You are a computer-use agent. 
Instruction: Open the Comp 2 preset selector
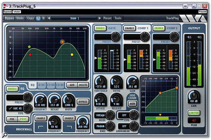tap(166, 37)
